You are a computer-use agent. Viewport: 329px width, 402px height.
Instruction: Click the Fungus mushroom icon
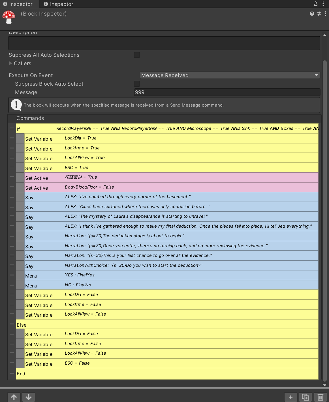pyautogui.click(x=9, y=17)
